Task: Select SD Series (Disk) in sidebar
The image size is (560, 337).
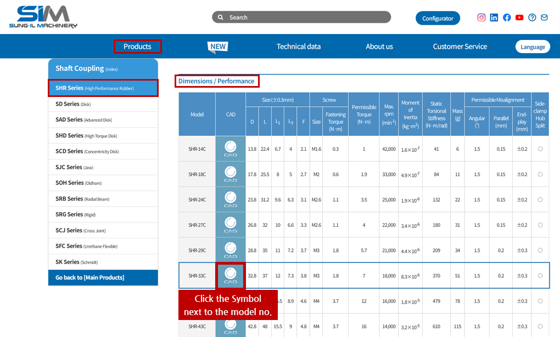Action: tap(73, 104)
